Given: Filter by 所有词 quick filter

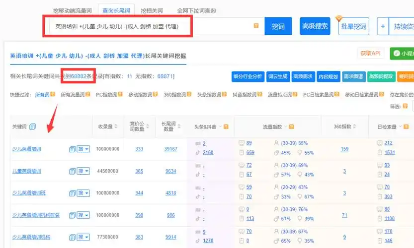Looking at the screenshot, I should [x=42, y=95].
